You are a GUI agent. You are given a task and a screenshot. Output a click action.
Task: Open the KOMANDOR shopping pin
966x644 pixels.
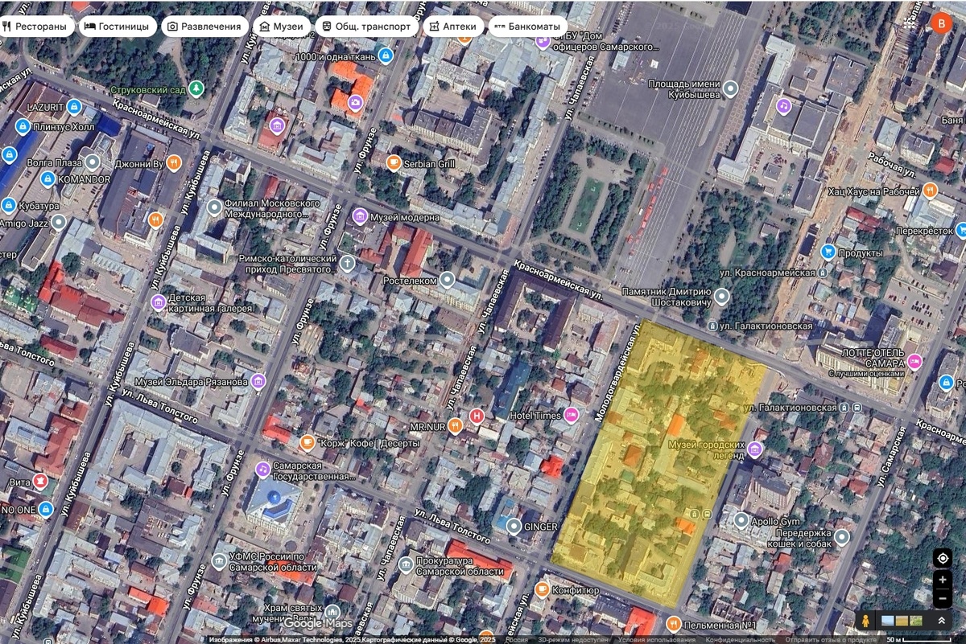pos(47,179)
